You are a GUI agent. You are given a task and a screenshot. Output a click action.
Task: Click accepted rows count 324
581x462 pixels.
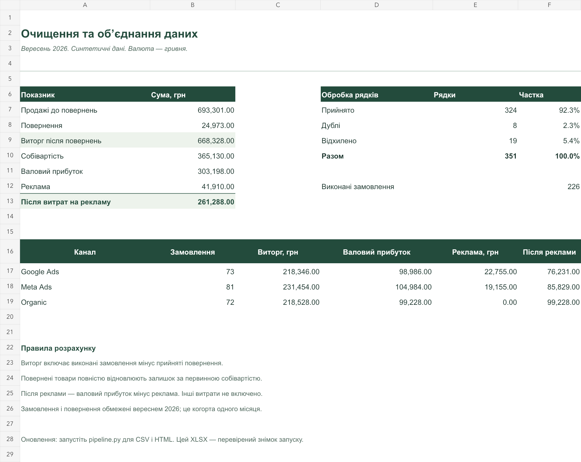[511, 110]
